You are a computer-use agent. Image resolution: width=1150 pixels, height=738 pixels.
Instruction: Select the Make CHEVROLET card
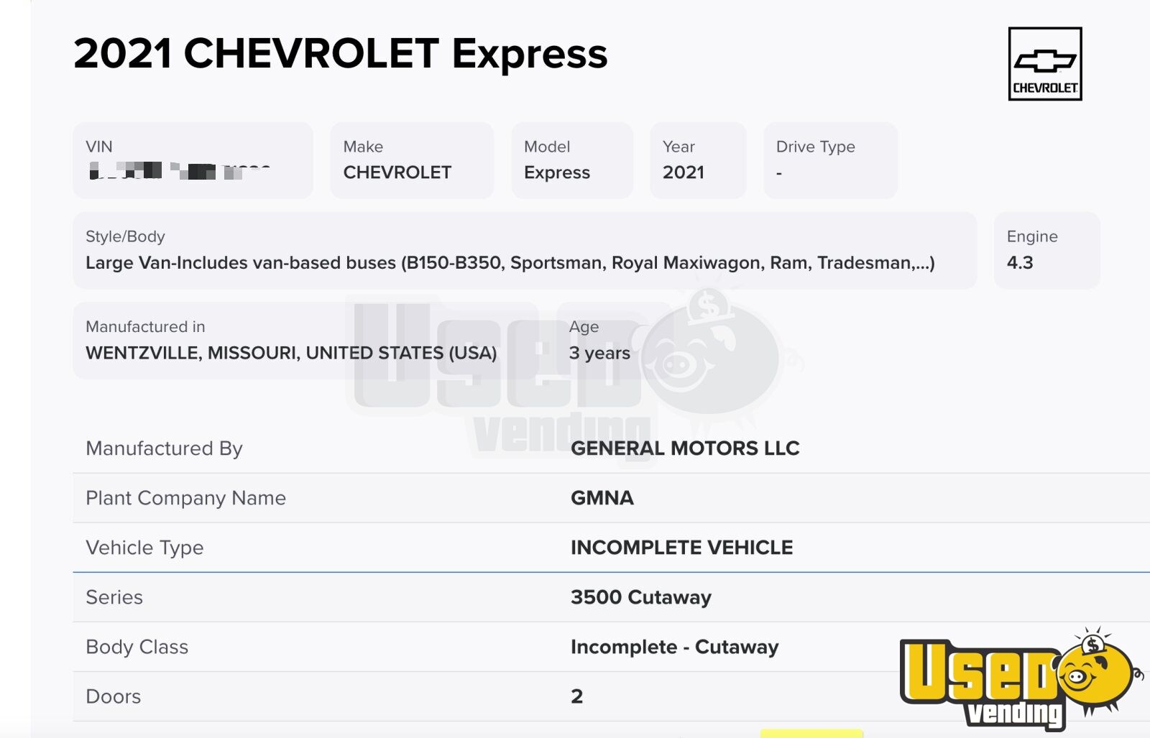(412, 160)
